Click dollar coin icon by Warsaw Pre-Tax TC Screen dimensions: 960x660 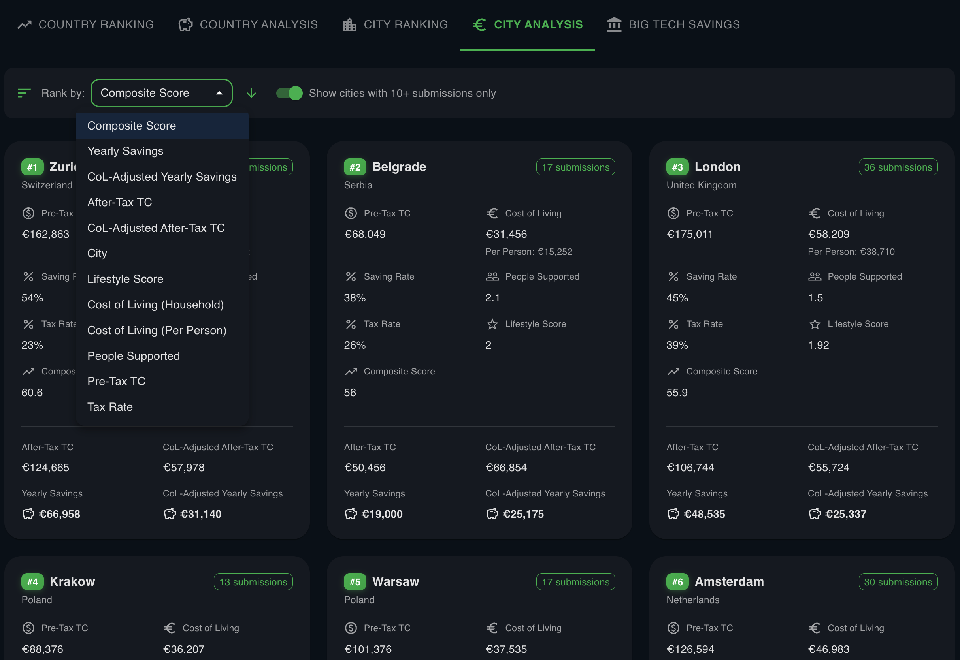(351, 628)
